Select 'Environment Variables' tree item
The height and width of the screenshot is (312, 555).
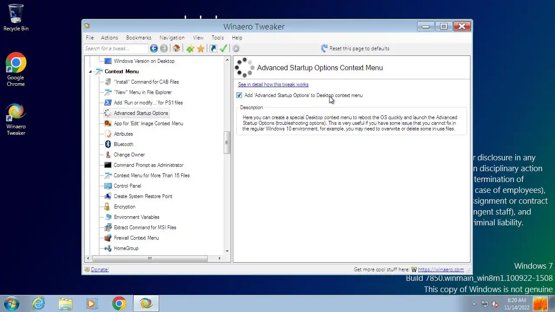pos(137,217)
